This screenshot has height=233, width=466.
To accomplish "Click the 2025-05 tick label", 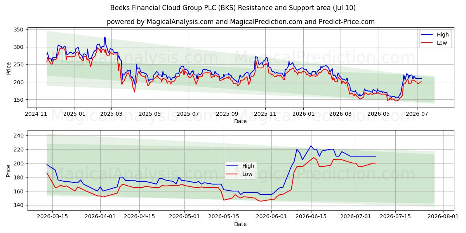I will coord(150,114).
